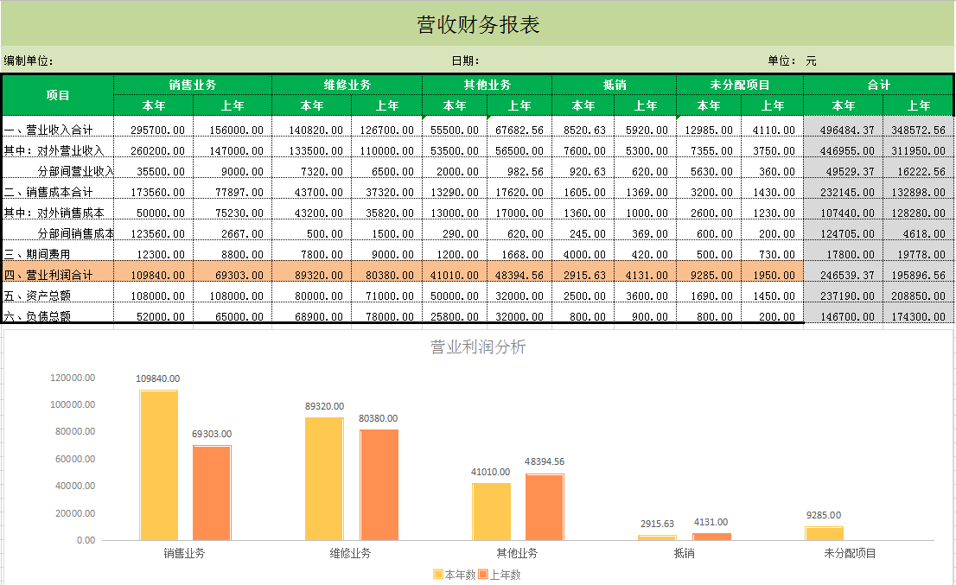The height and width of the screenshot is (585, 956).
Task: Click the report title 营收财务报表
Action: pos(476,22)
